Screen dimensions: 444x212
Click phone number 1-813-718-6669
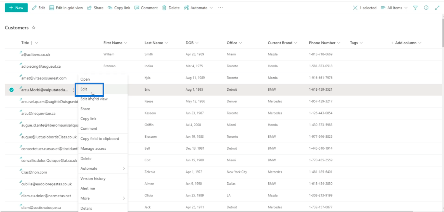pos(321,54)
